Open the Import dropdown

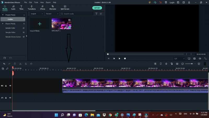point(37,14)
